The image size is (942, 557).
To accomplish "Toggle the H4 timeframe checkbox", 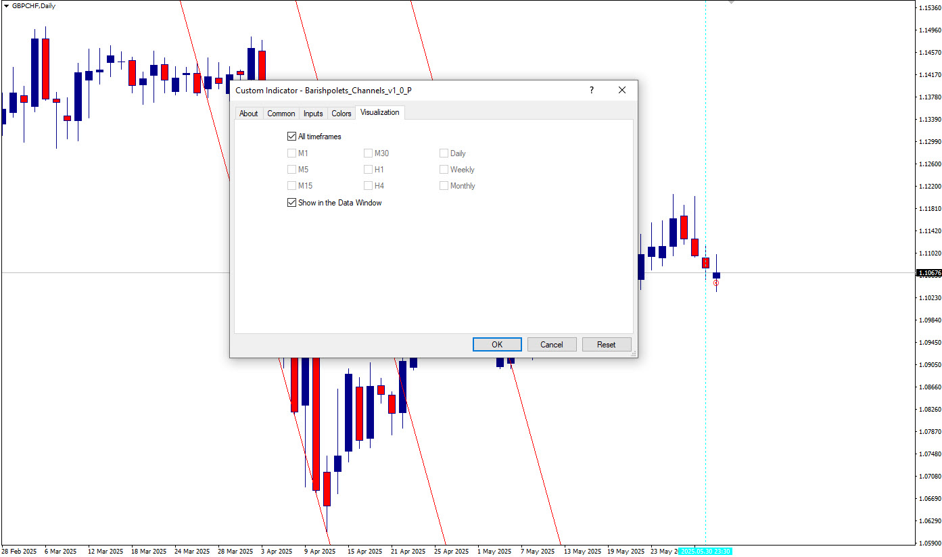I will 368,186.
